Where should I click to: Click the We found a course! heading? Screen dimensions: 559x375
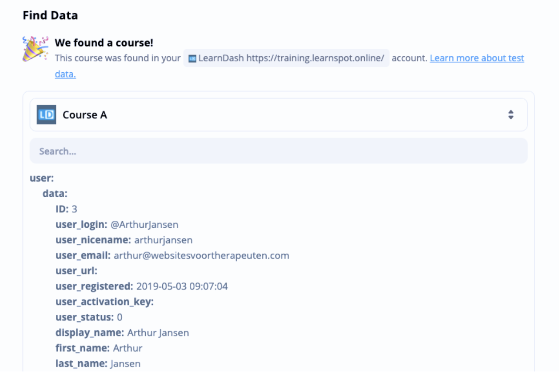(104, 43)
